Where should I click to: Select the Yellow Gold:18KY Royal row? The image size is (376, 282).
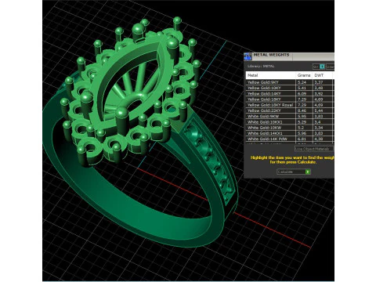pyautogui.click(x=289, y=105)
